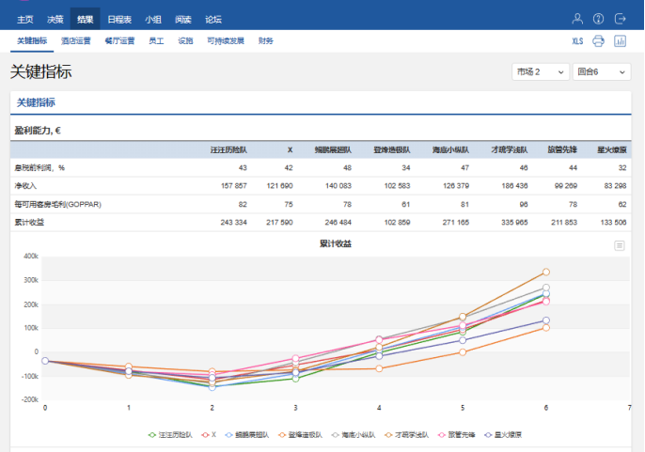Open the user profile icon
645x452 pixels.
577,19
